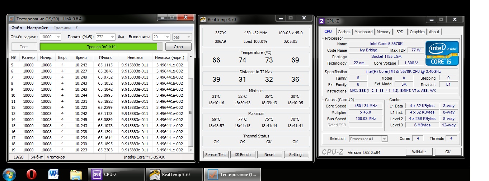Open the Настройки menu in LinX
Viewport: 489px width, 181px height.
38,28
